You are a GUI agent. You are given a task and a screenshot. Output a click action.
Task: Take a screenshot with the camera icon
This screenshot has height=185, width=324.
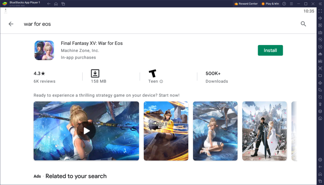320,68
